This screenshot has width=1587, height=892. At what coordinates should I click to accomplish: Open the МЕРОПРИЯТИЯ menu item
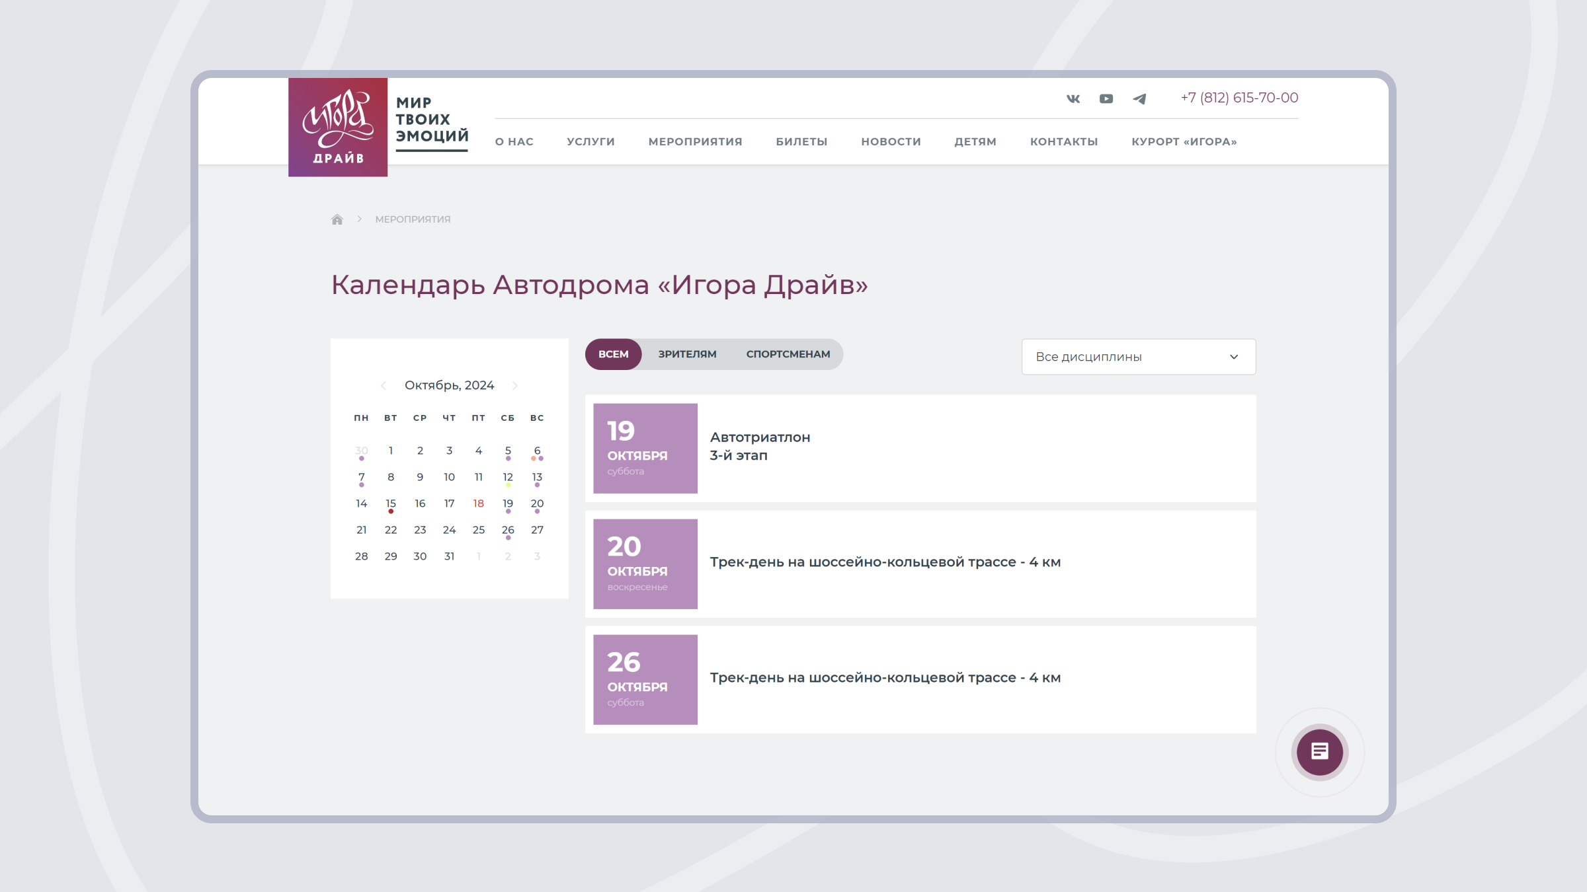695,141
